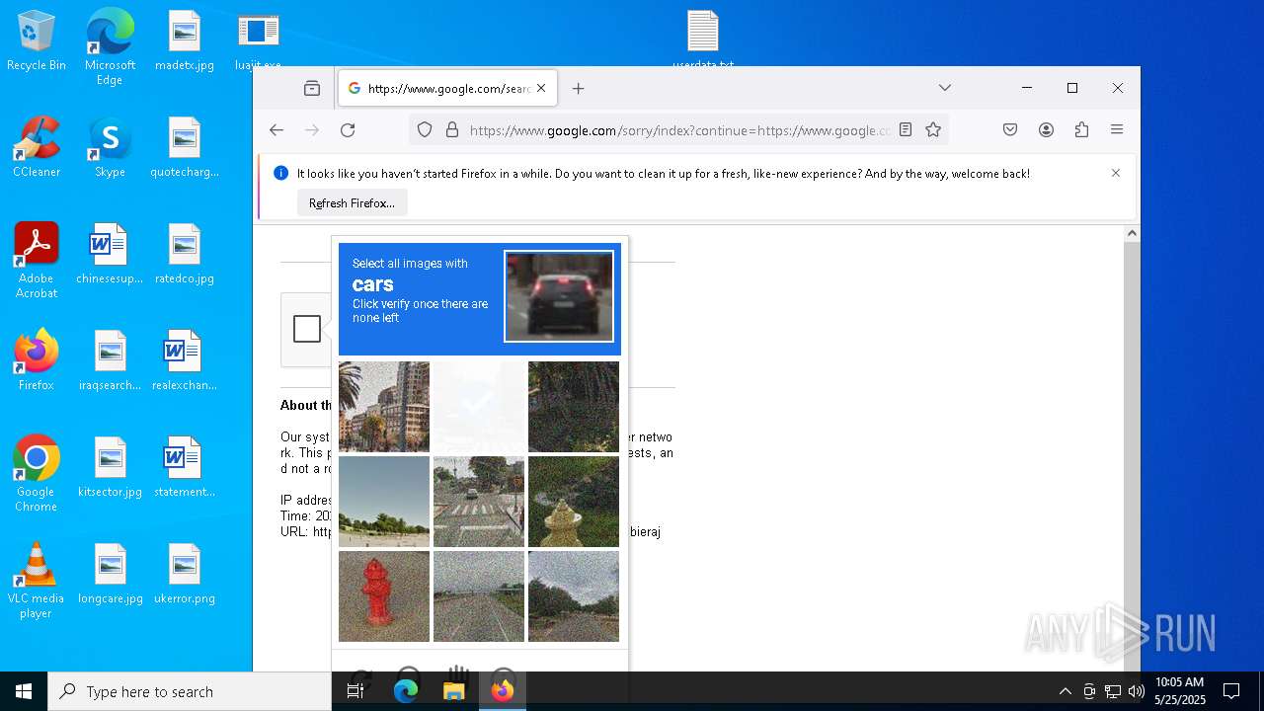Select captcha tile showing tall building
Screen dimensions: 1264x711
point(384,407)
